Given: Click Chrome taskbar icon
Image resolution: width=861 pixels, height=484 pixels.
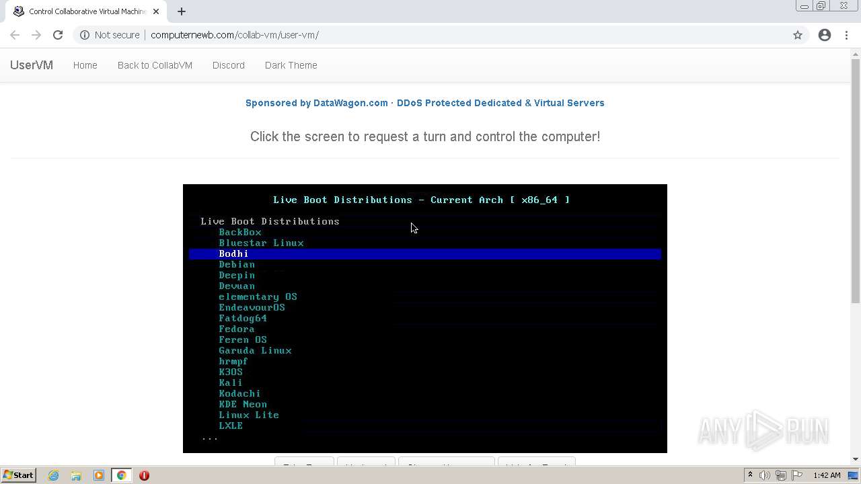Looking at the screenshot, I should 122,475.
